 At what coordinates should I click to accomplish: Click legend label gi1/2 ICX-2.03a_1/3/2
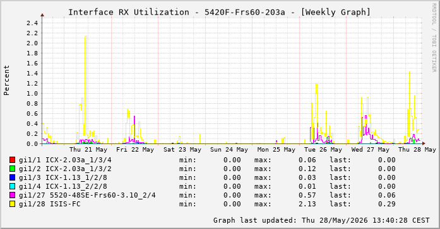coord(65,169)
